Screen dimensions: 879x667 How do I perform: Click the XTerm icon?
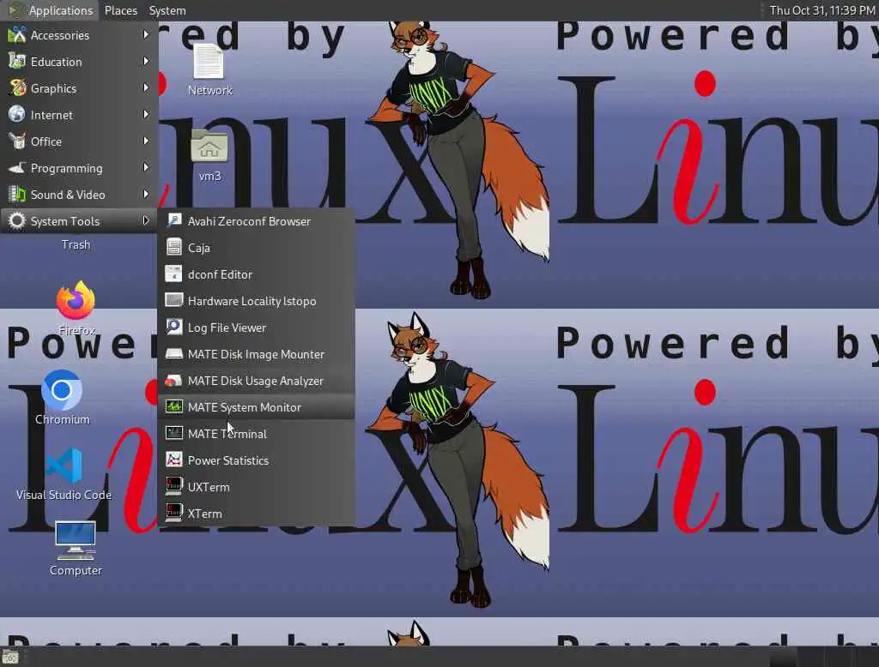coord(173,513)
